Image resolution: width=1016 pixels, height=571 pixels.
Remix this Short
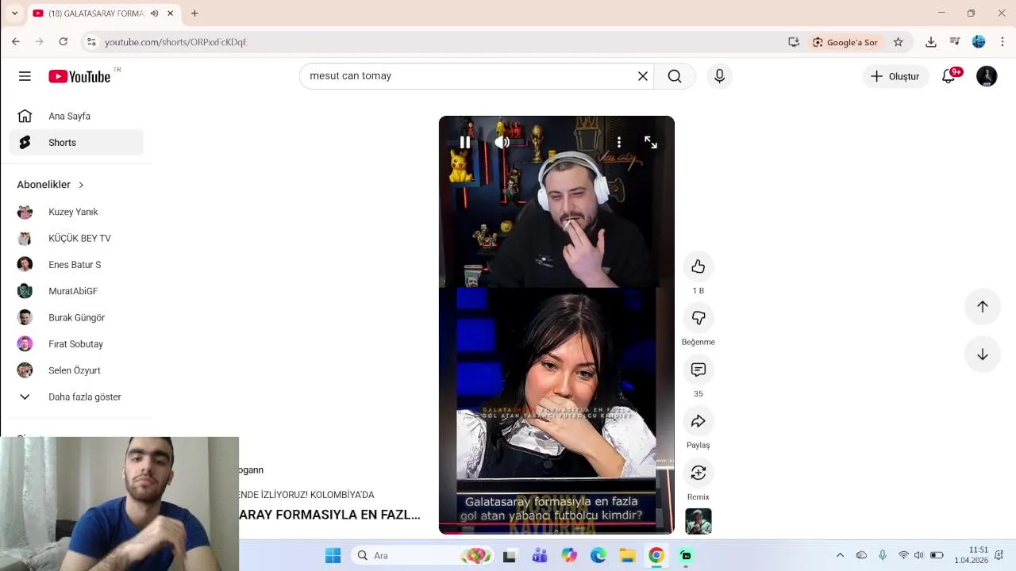(698, 473)
